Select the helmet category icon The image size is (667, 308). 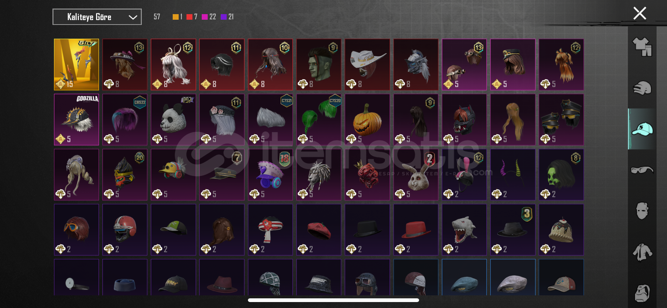coord(642,88)
